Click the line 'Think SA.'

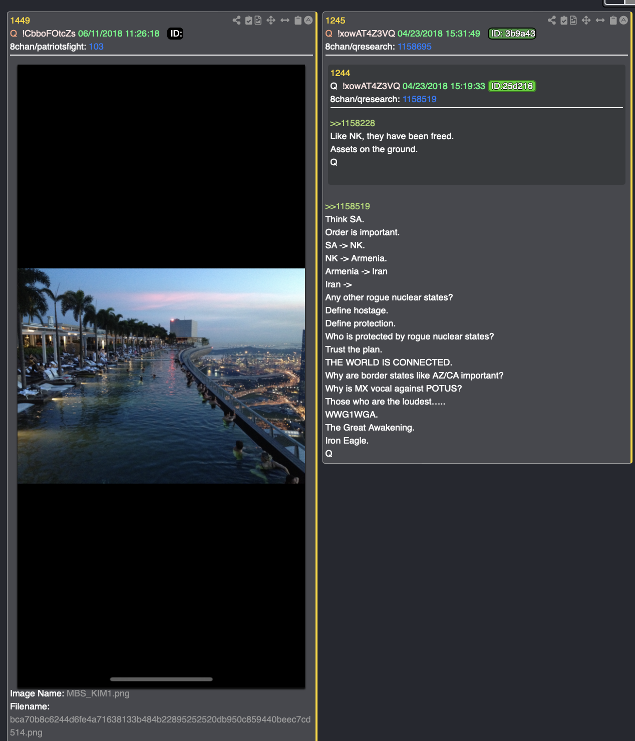click(345, 219)
